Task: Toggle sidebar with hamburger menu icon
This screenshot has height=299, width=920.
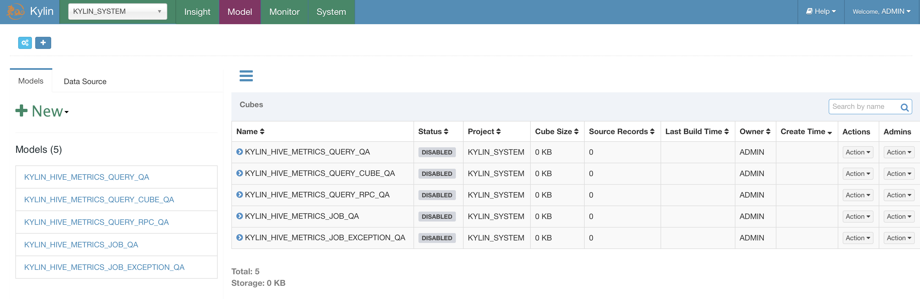Action: tap(246, 76)
